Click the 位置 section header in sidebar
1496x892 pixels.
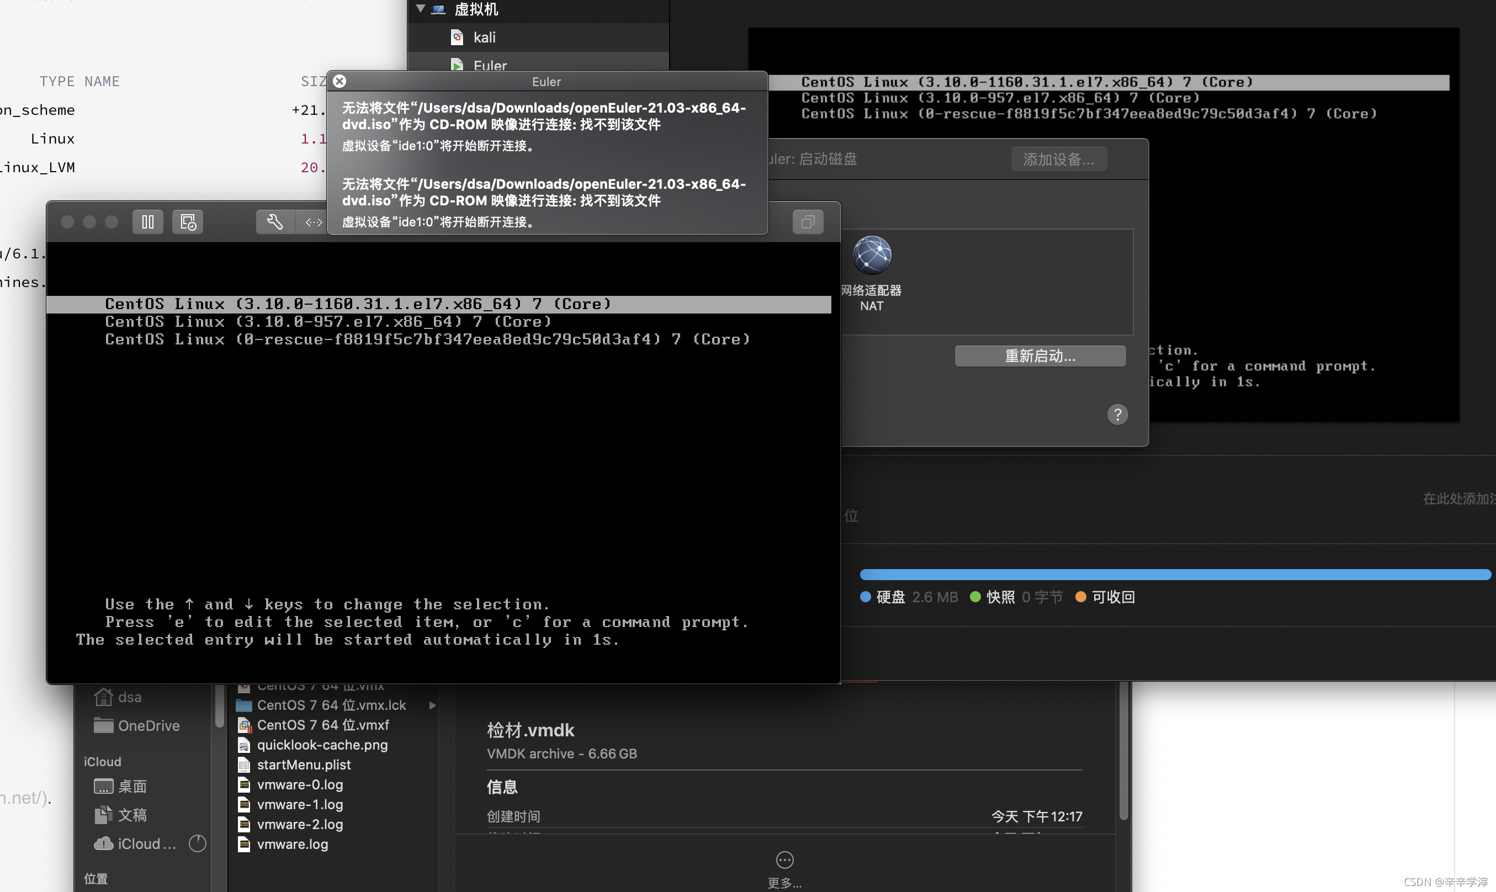[96, 878]
